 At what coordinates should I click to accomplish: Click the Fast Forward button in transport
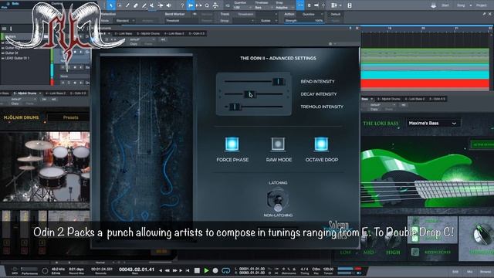coord(174,270)
